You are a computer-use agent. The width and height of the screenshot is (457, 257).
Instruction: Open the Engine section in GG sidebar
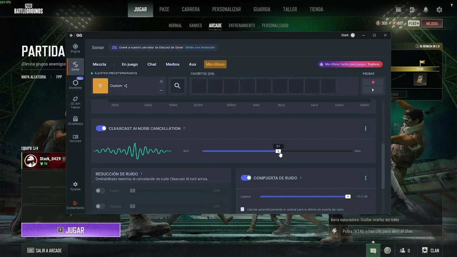point(75,48)
